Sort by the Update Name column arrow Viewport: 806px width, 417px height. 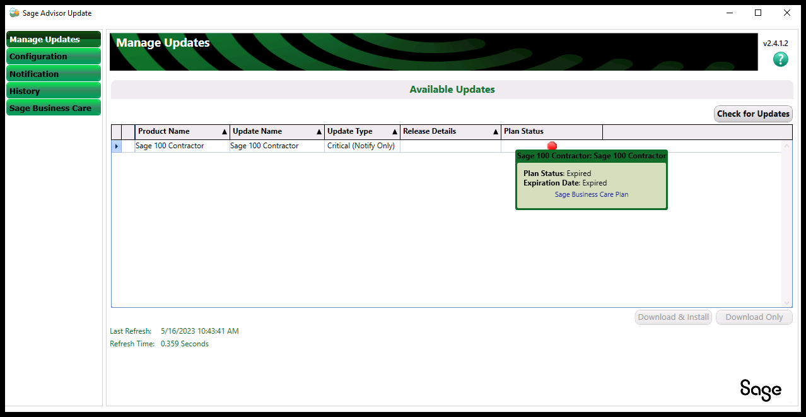pyautogui.click(x=319, y=132)
